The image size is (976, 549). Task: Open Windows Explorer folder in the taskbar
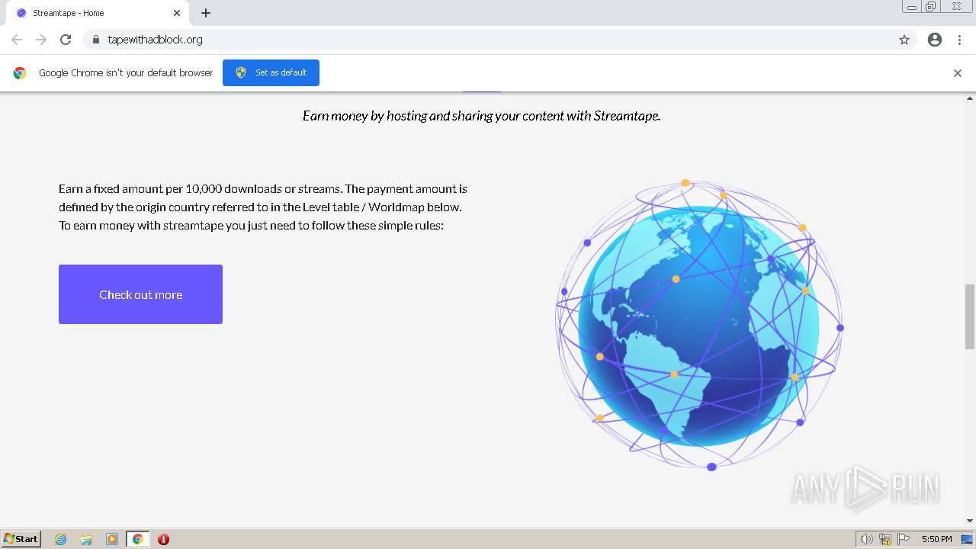(x=86, y=539)
